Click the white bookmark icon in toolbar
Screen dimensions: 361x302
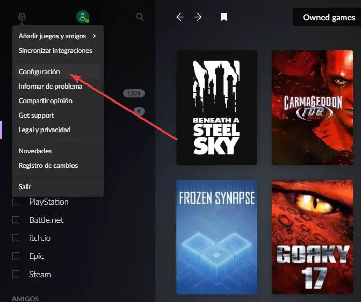[x=224, y=17]
